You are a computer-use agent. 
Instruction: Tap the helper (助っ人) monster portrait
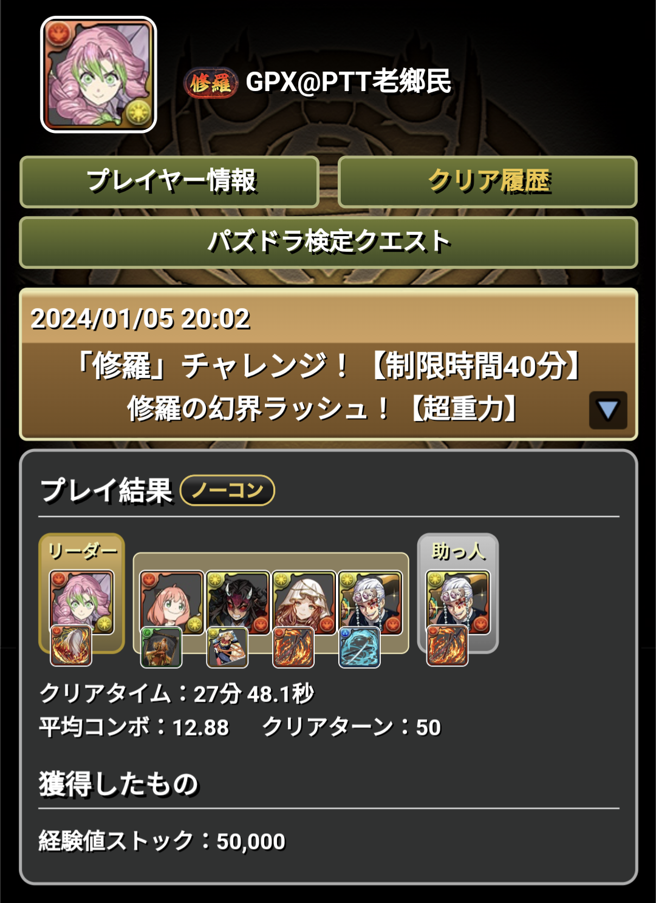click(458, 602)
